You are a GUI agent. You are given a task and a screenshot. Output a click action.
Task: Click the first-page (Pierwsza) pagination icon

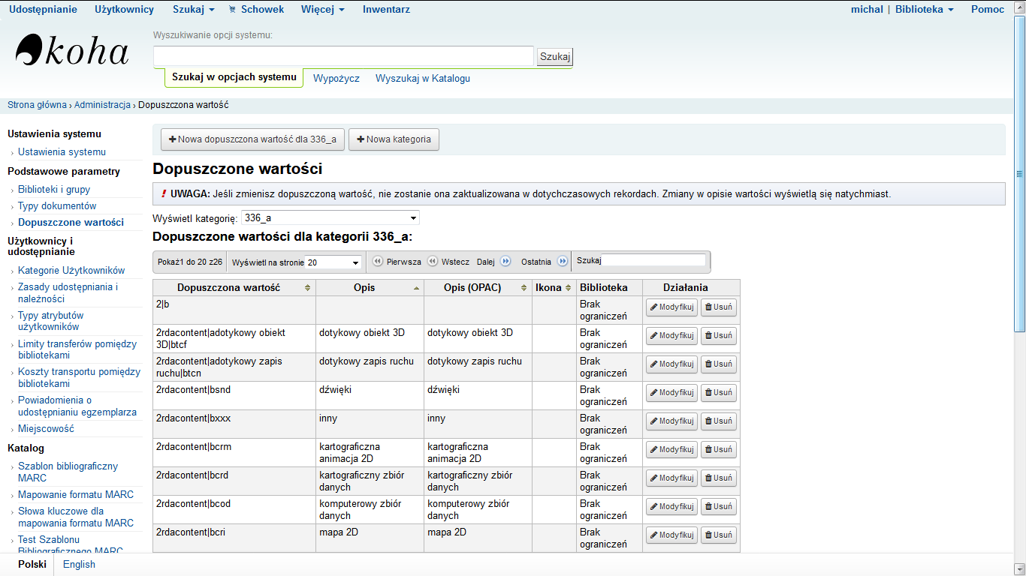[x=378, y=262]
